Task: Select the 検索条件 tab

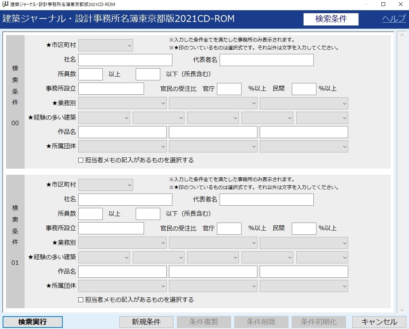Action: tap(331, 19)
